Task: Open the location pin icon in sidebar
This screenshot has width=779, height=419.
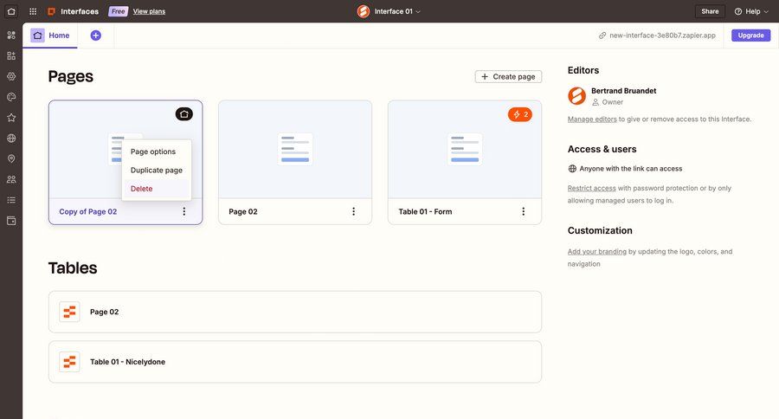Action: point(11,158)
